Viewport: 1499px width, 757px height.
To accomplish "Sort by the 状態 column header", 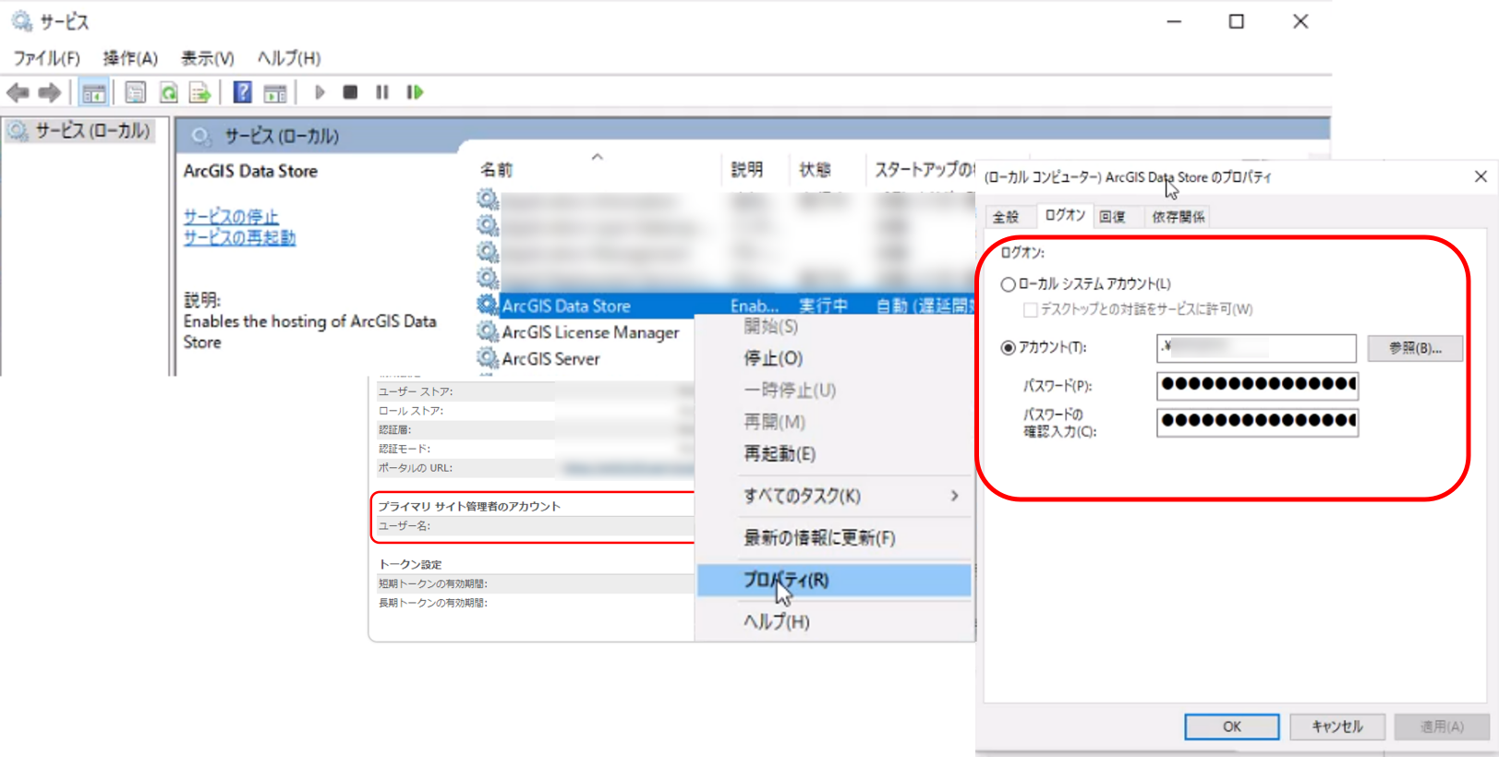I will [x=815, y=170].
